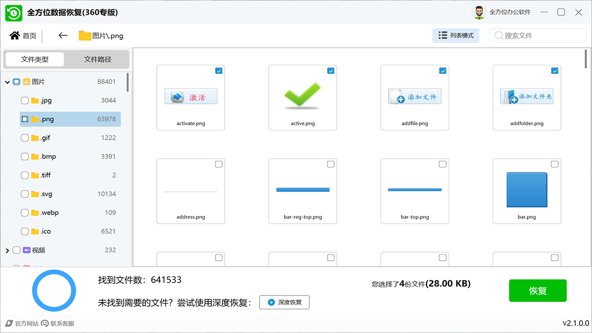Click the Home (首页) icon
Screen dimensions: 592x333
[14, 35]
